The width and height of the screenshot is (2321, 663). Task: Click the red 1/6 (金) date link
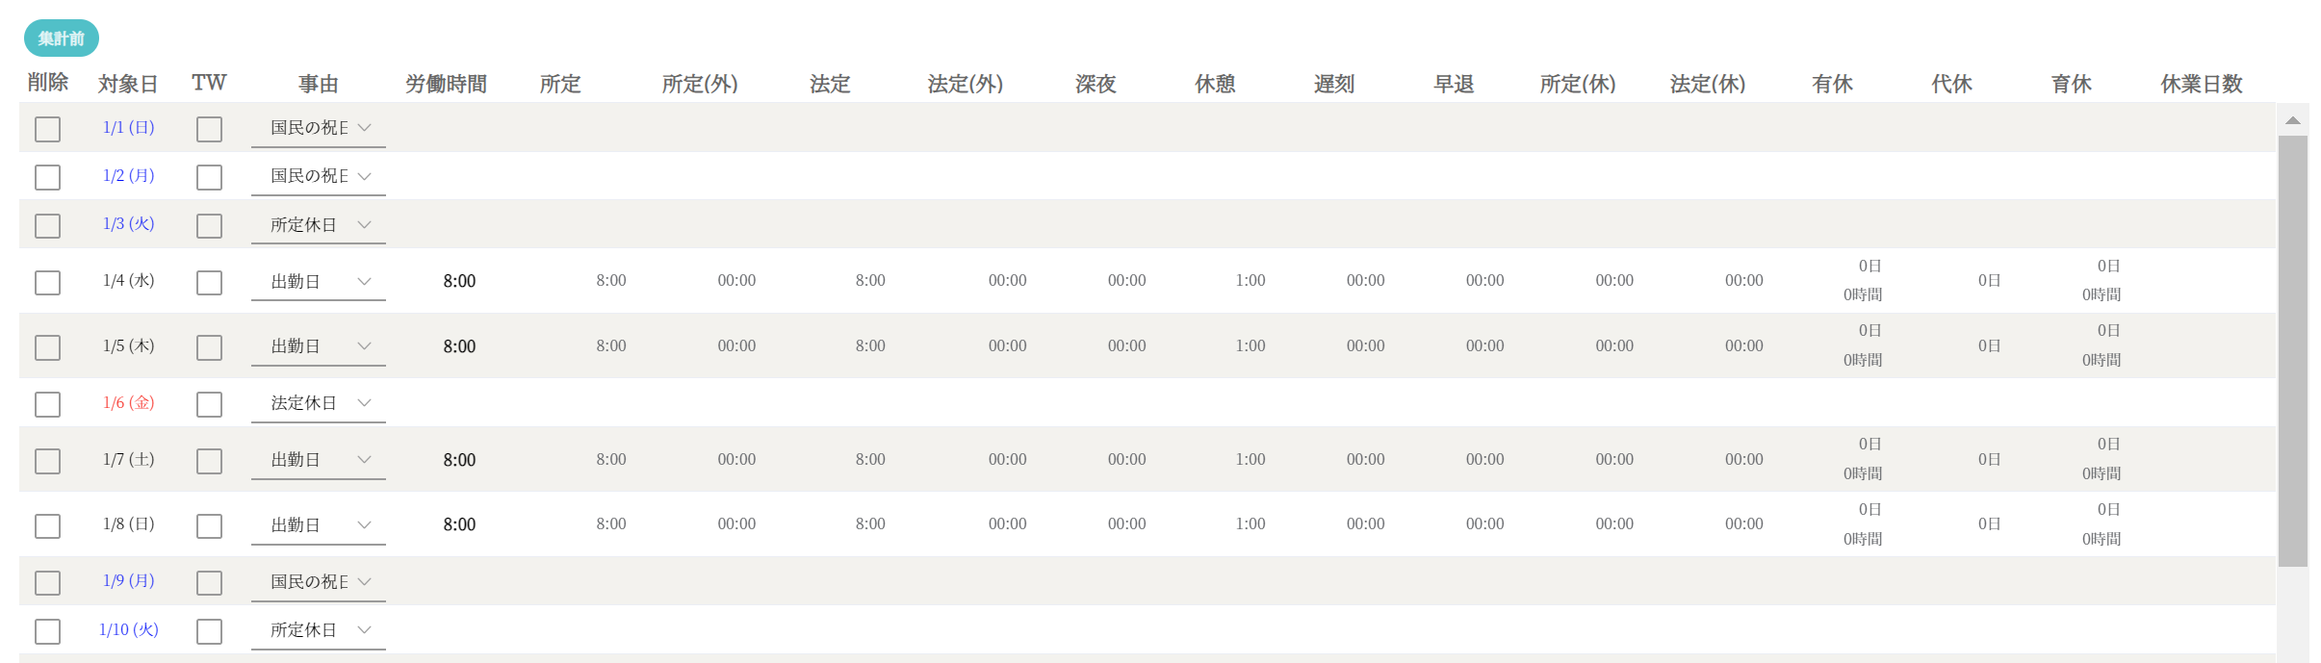(128, 403)
